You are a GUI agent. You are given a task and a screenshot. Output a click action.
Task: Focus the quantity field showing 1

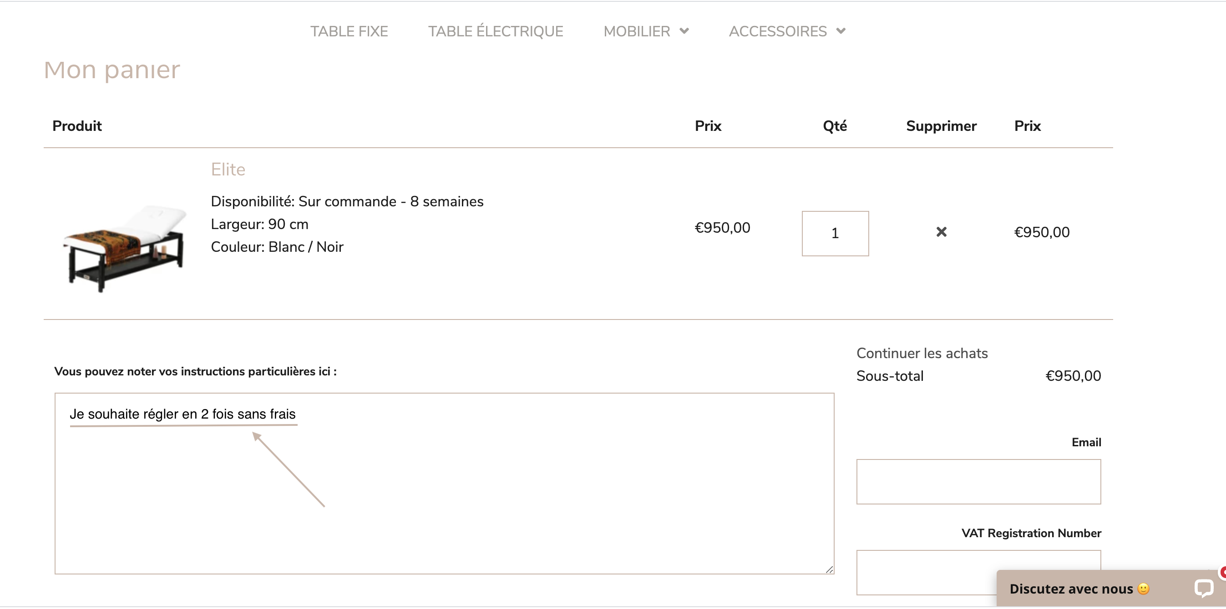835,234
